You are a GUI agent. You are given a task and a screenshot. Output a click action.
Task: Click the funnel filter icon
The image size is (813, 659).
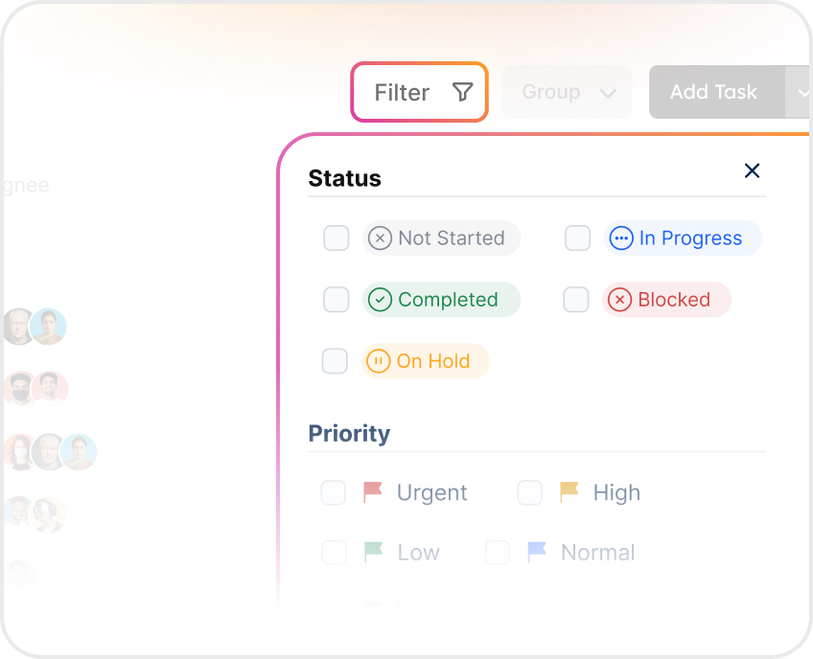pos(462,92)
